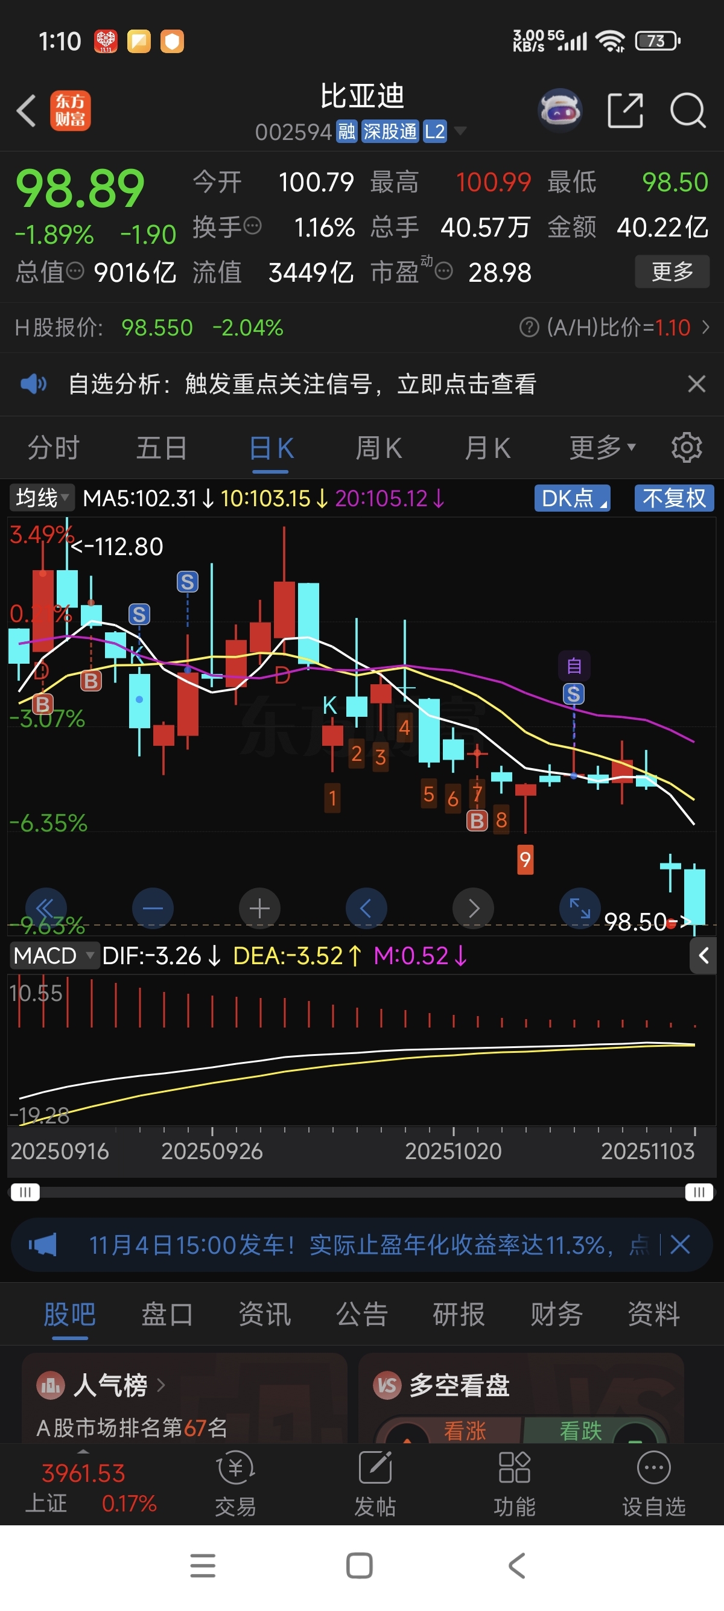This screenshot has height=1611, width=724.
Task: Tap the back arrow in header
Action: click(x=27, y=110)
